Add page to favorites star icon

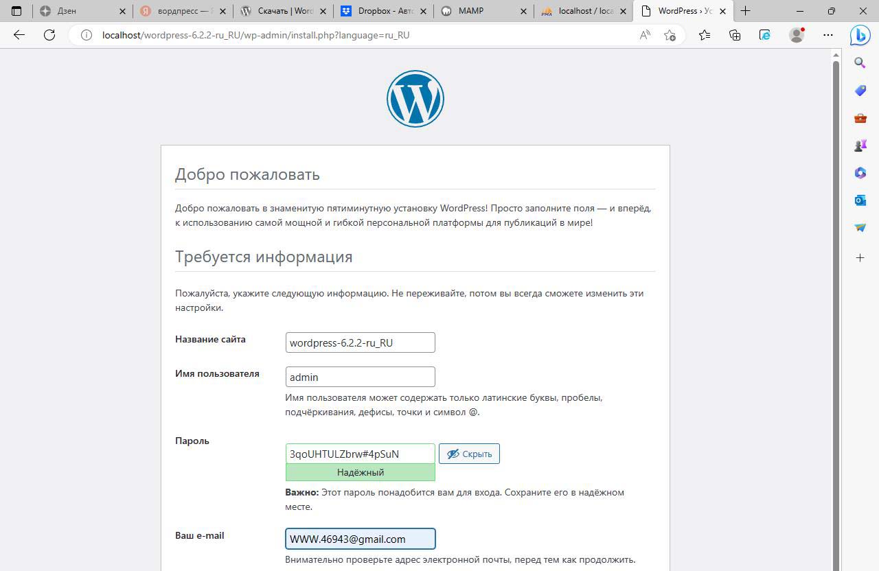click(x=670, y=35)
